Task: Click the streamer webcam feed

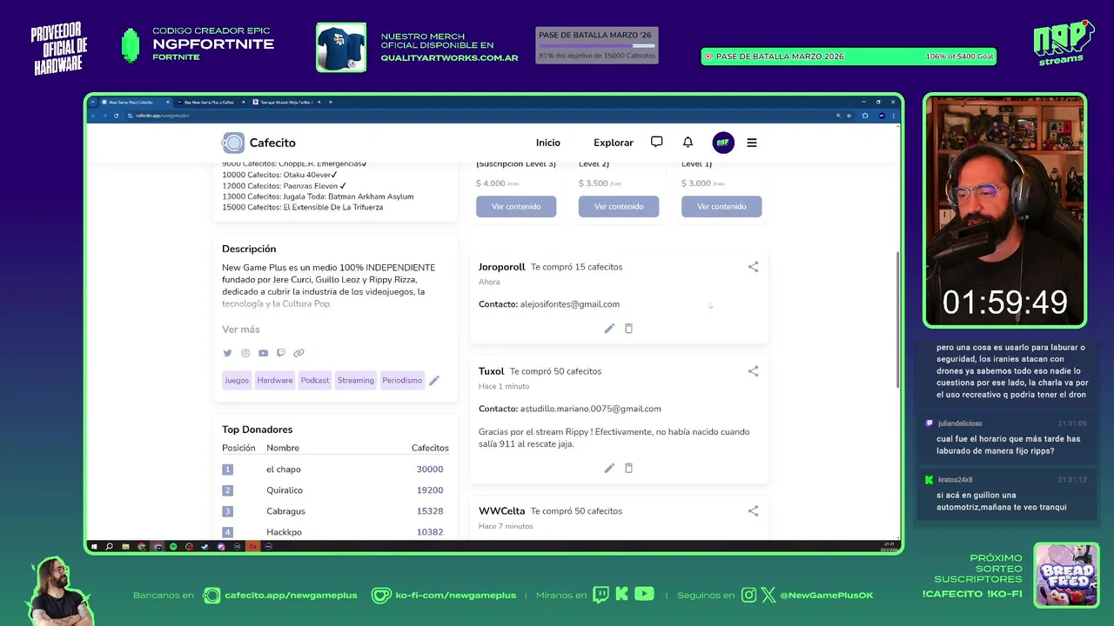Action: (1004, 210)
